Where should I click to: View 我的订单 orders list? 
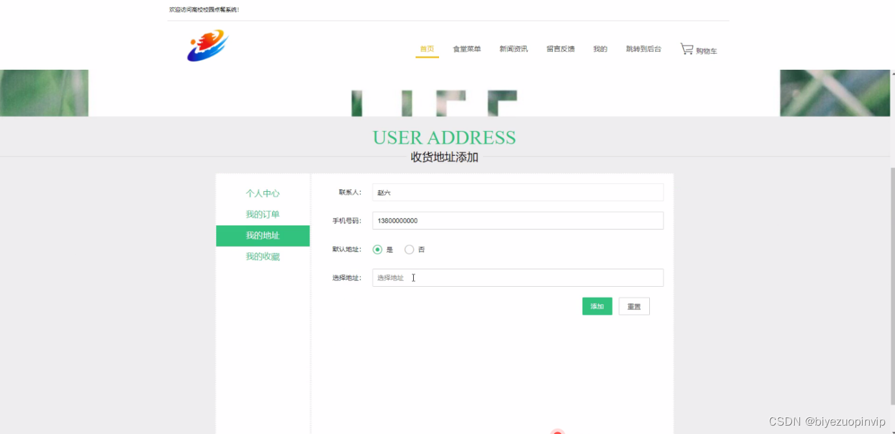(263, 214)
